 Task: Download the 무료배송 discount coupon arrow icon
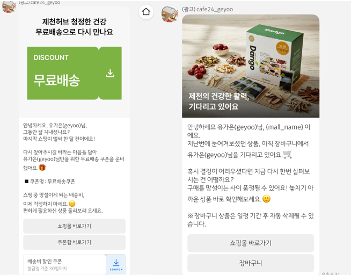pyautogui.click(x=110, y=73)
